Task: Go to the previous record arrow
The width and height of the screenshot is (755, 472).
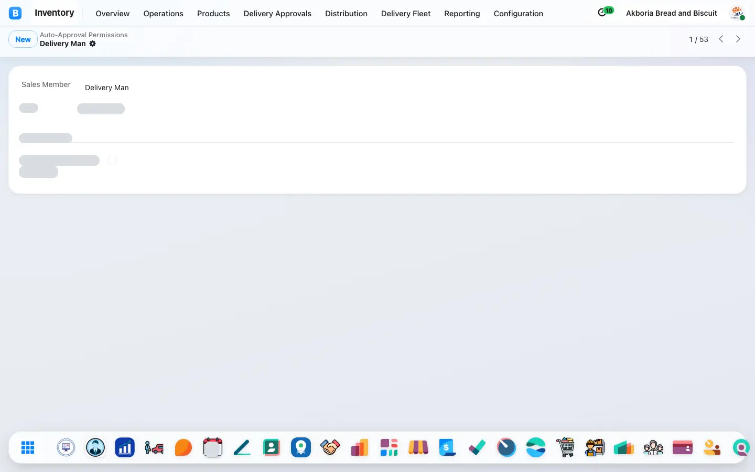Action: click(721, 39)
